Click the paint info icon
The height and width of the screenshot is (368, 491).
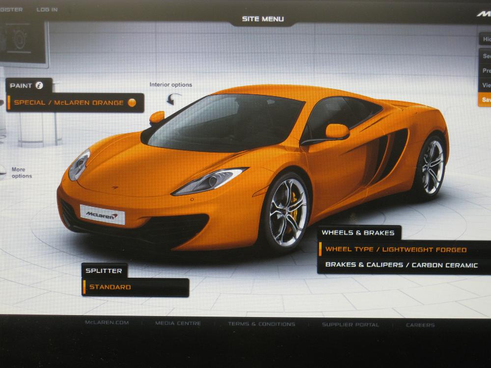(x=39, y=85)
